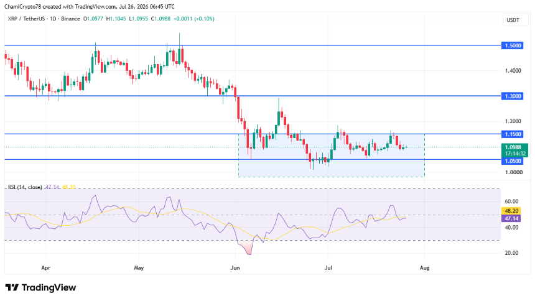Click the current price 1.0988 label
The image size is (535, 301).
(514, 147)
